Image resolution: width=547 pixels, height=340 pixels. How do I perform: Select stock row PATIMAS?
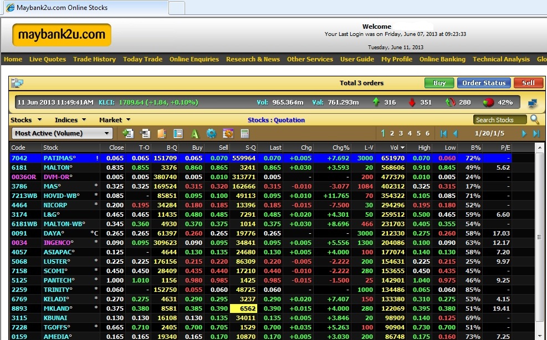(260, 158)
